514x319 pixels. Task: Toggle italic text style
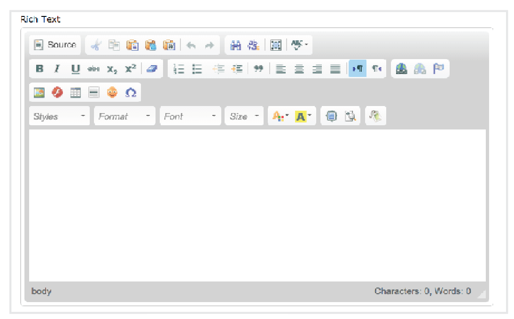57,69
